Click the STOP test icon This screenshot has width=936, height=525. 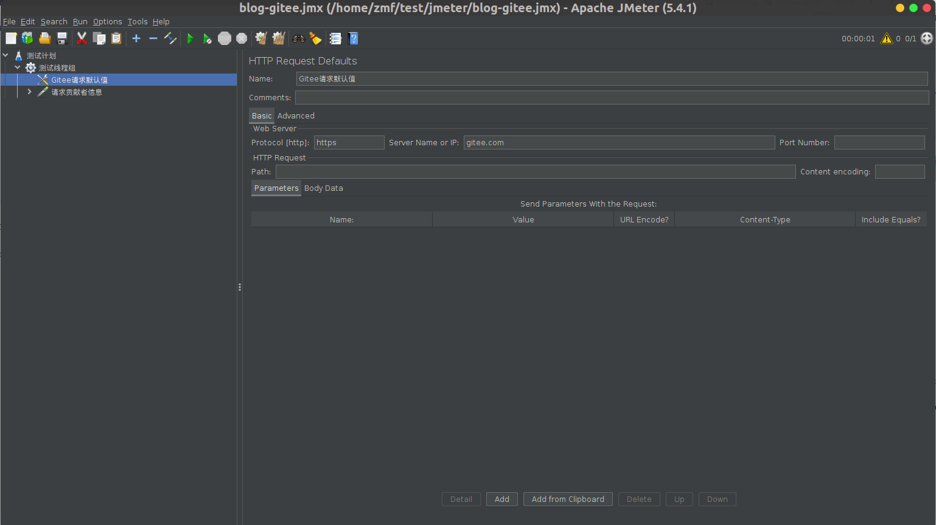click(225, 38)
